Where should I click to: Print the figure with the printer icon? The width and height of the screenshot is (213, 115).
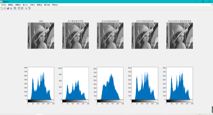[11, 8]
